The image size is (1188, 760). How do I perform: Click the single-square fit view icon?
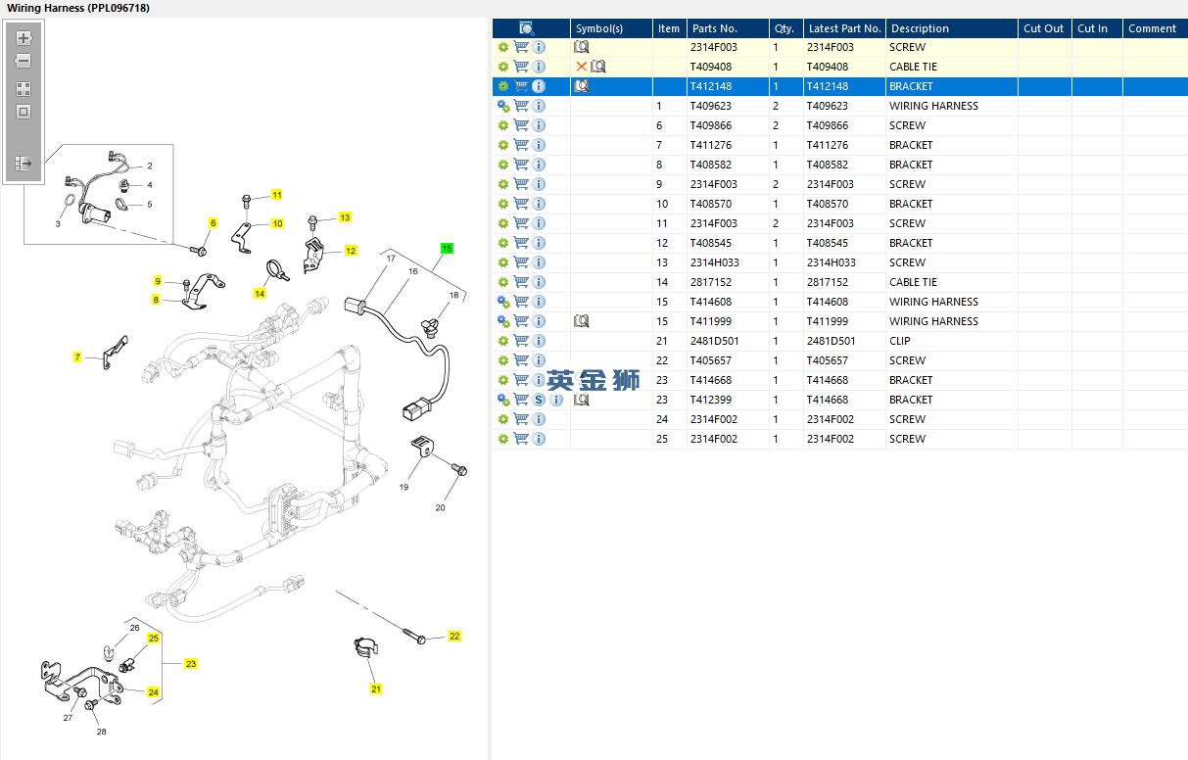pyautogui.click(x=24, y=112)
